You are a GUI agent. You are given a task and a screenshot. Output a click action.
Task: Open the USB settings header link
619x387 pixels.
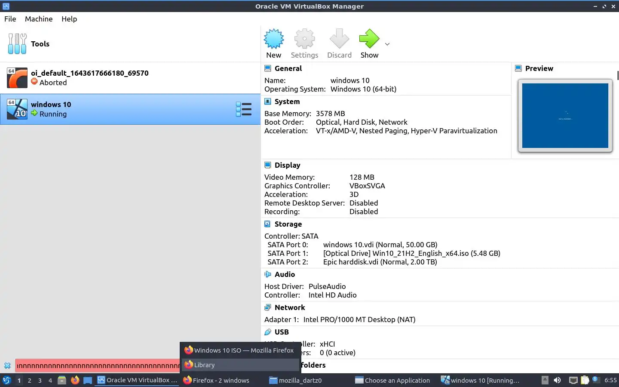(282, 332)
